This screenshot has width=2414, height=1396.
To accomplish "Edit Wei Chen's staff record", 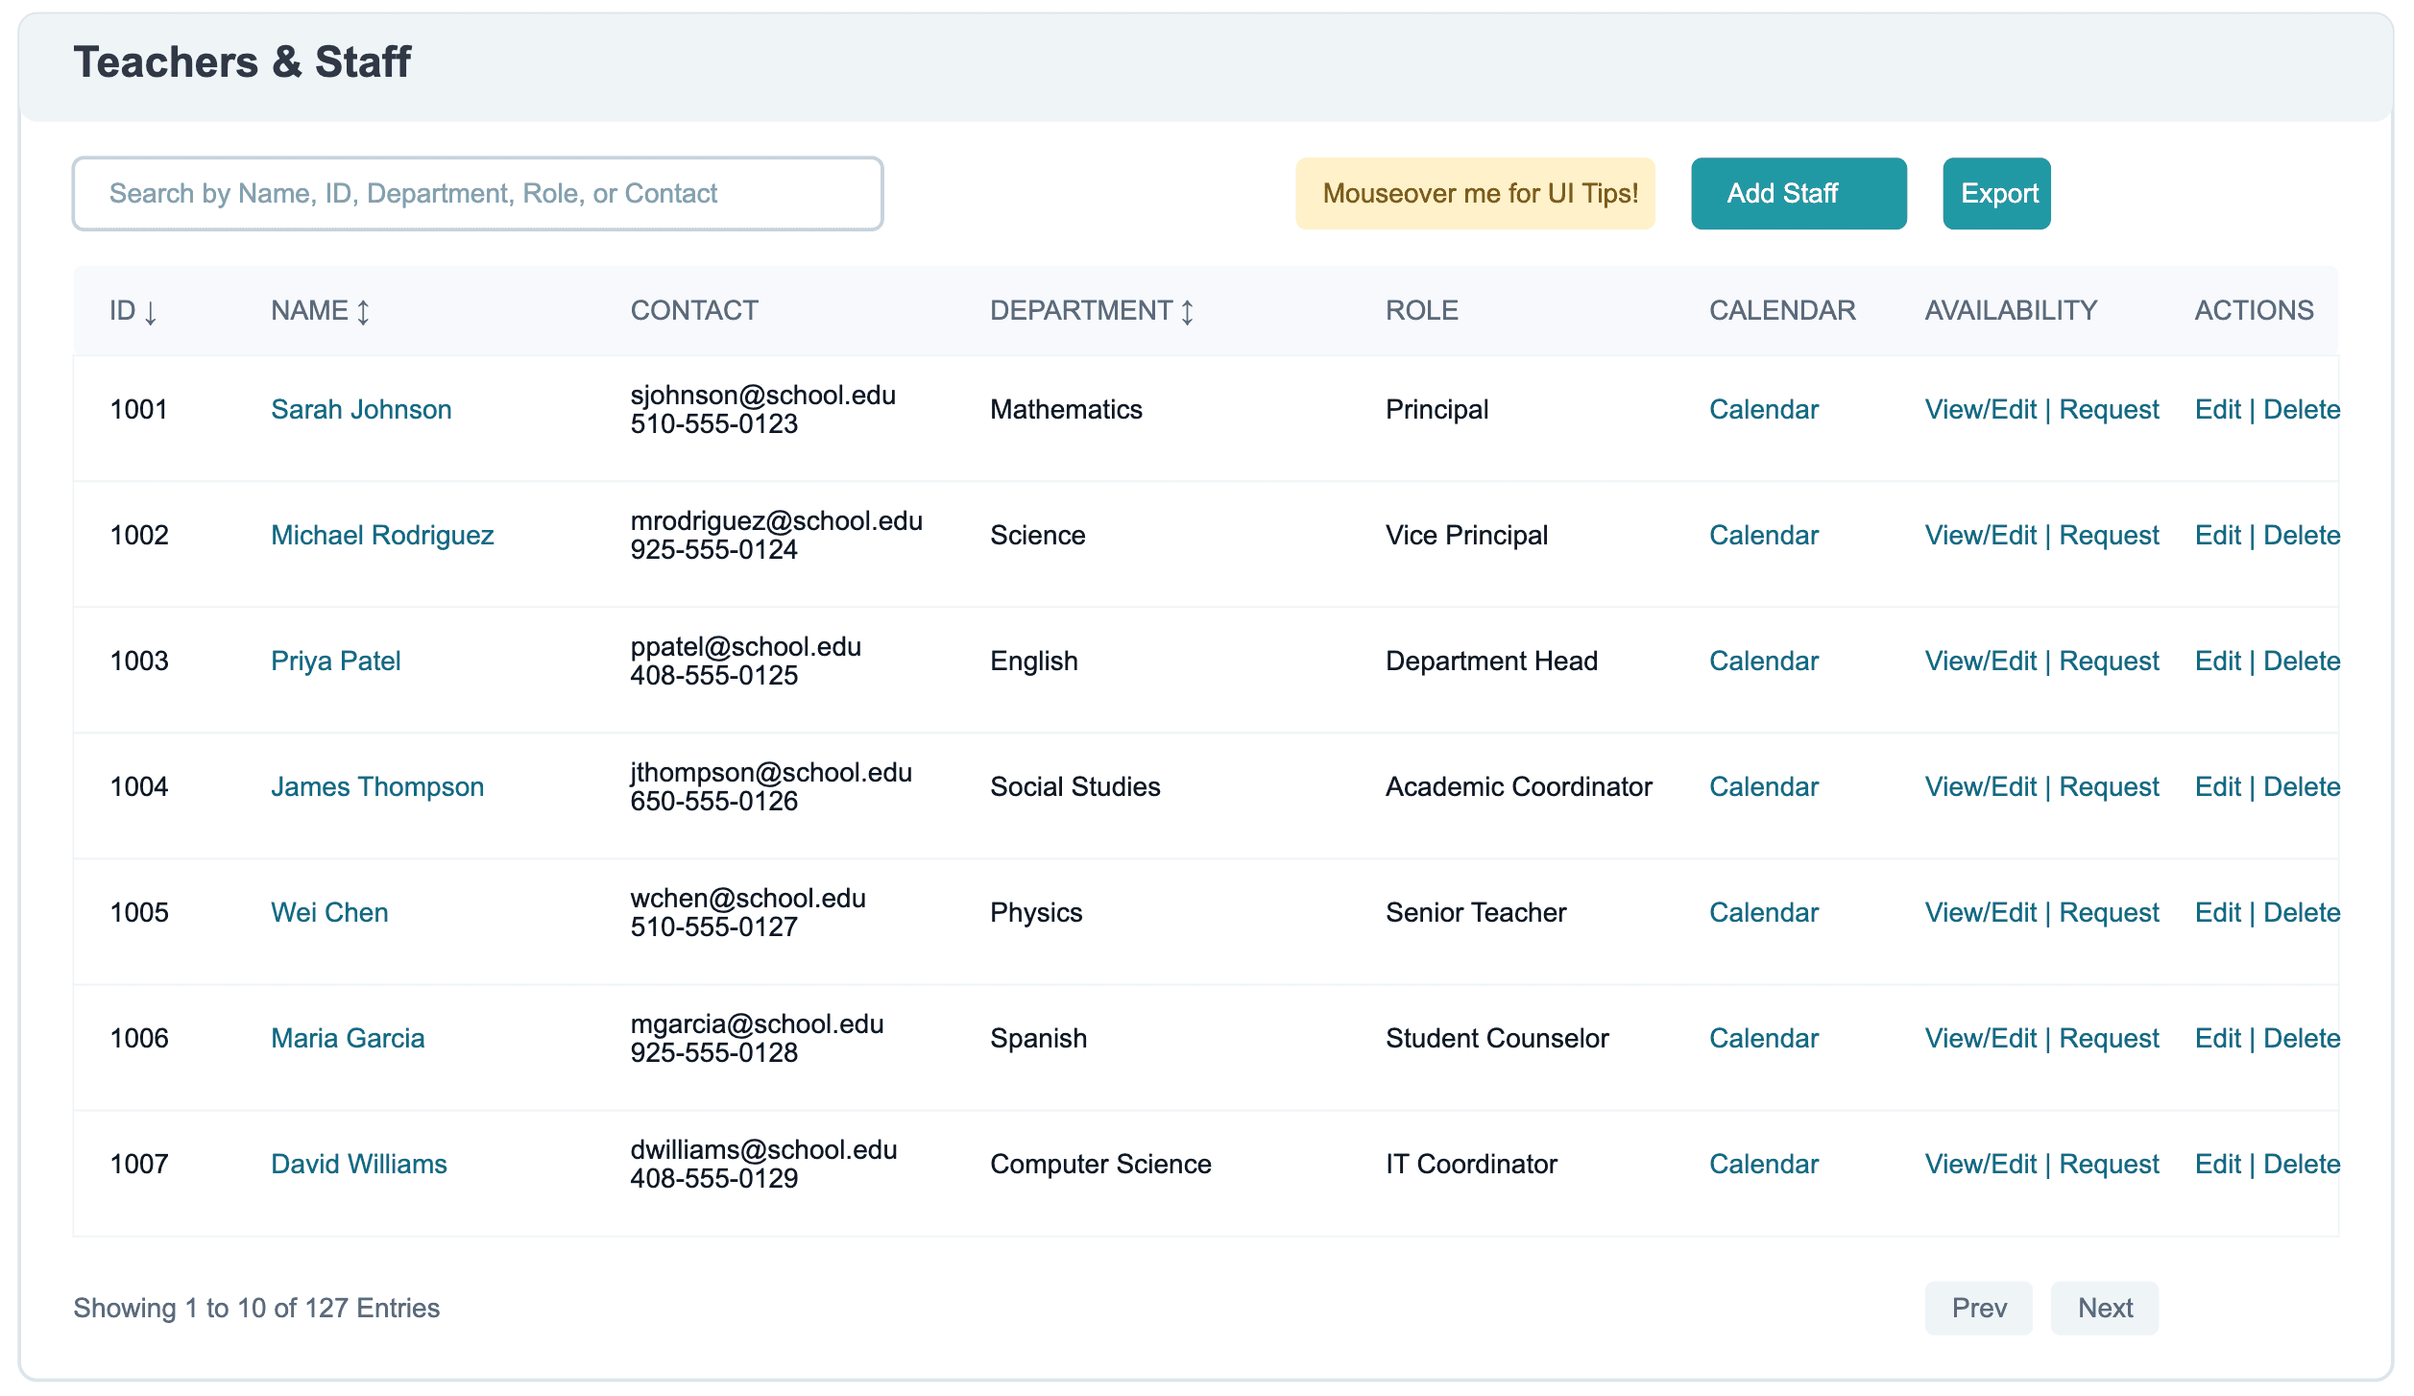I will click(2217, 913).
